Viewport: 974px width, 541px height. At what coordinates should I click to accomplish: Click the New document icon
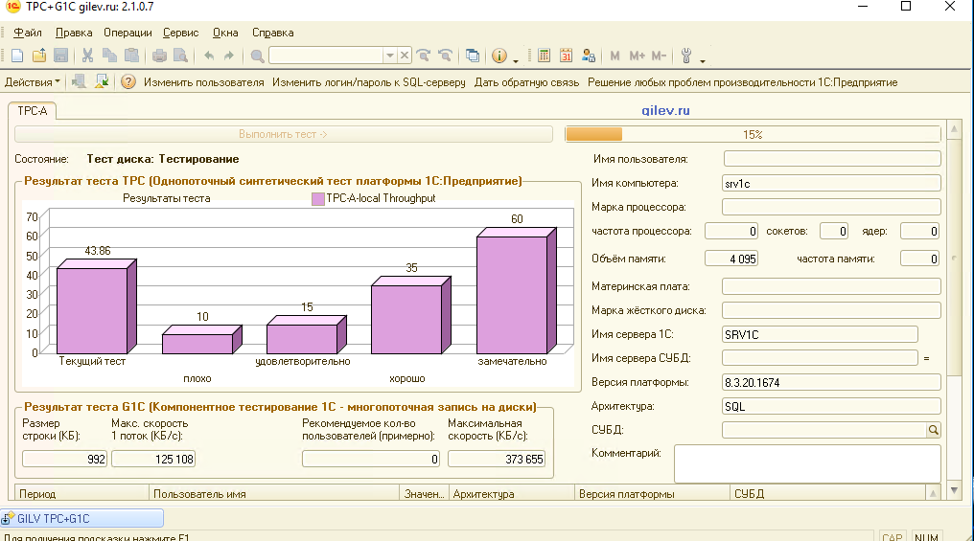pyautogui.click(x=16, y=56)
